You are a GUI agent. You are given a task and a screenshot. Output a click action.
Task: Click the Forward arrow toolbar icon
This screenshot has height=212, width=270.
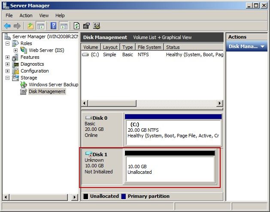point(17,26)
